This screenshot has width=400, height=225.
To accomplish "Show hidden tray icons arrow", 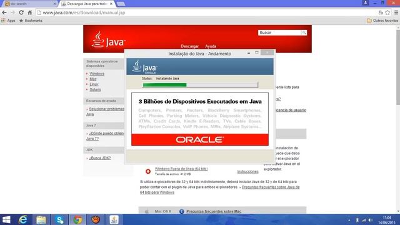I will [349, 220].
